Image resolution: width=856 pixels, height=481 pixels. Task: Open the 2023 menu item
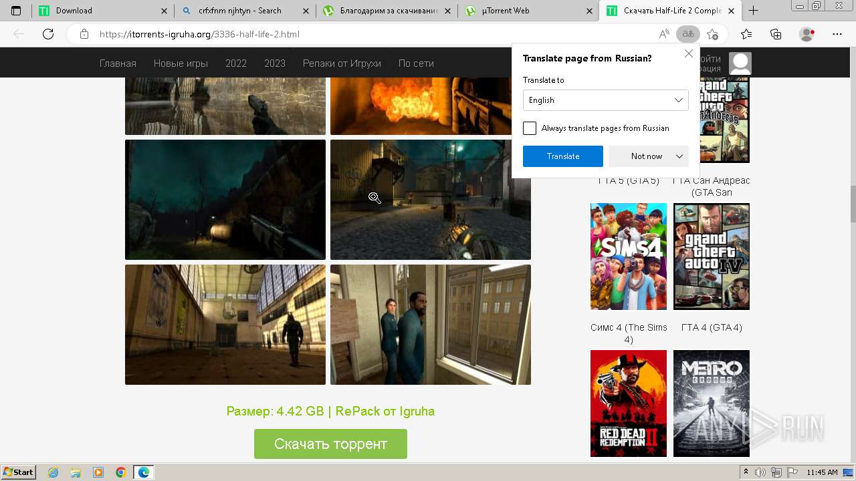[x=275, y=63]
